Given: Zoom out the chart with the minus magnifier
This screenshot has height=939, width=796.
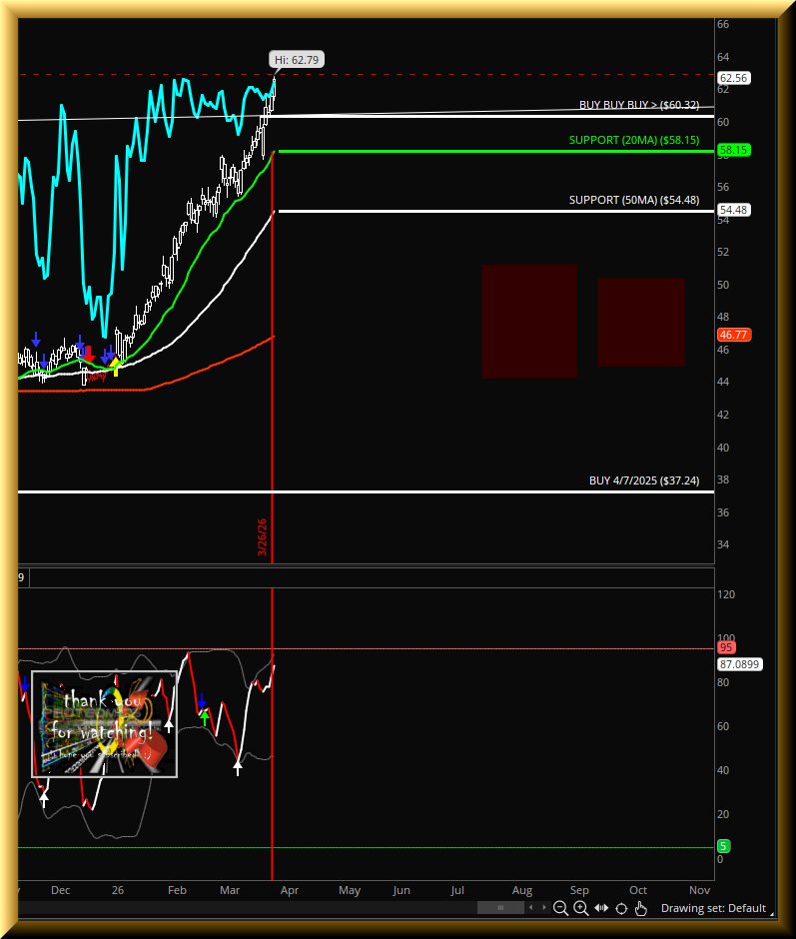Looking at the screenshot, I should 560,908.
